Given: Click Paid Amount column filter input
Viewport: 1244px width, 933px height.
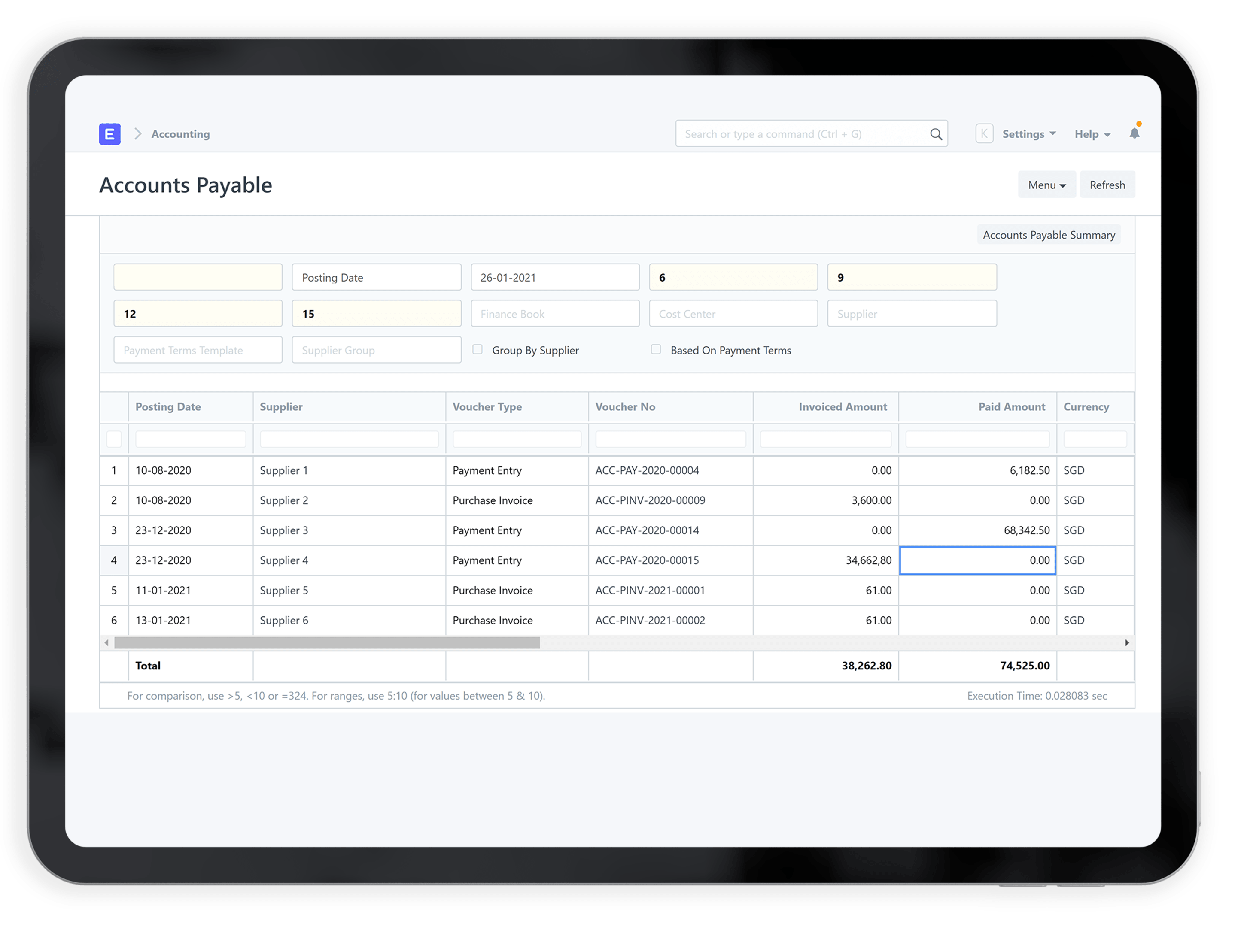Looking at the screenshot, I should (x=977, y=439).
